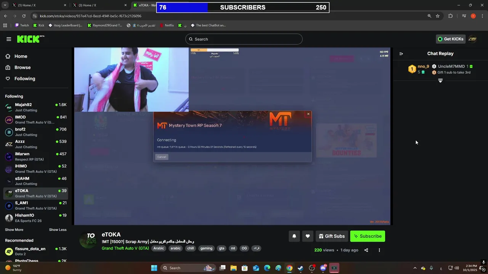Subscribe to eTOKA
This screenshot has width=488, height=274.
coord(368,236)
